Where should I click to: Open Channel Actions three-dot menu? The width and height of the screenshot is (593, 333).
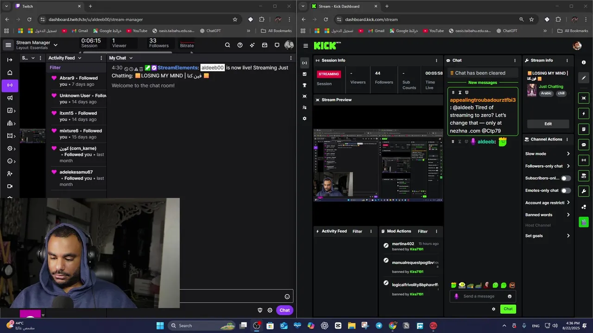[567, 139]
